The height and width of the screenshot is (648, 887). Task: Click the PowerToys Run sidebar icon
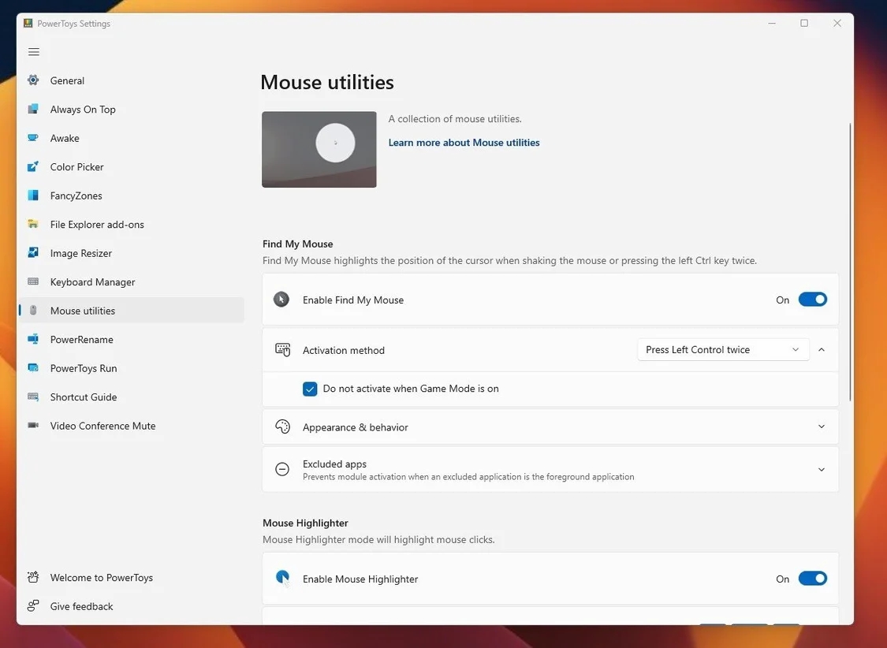pyautogui.click(x=33, y=368)
